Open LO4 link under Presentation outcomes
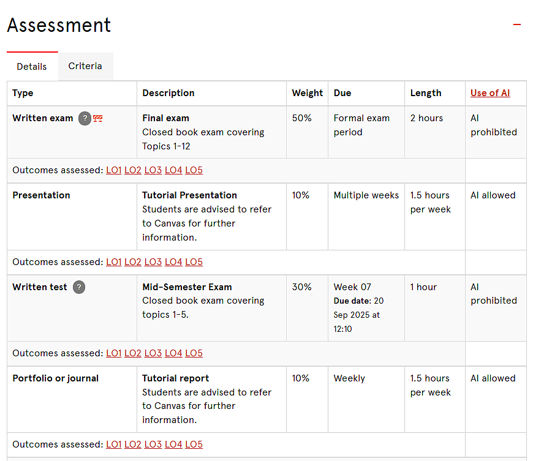The width and height of the screenshot is (533, 461). point(173,262)
